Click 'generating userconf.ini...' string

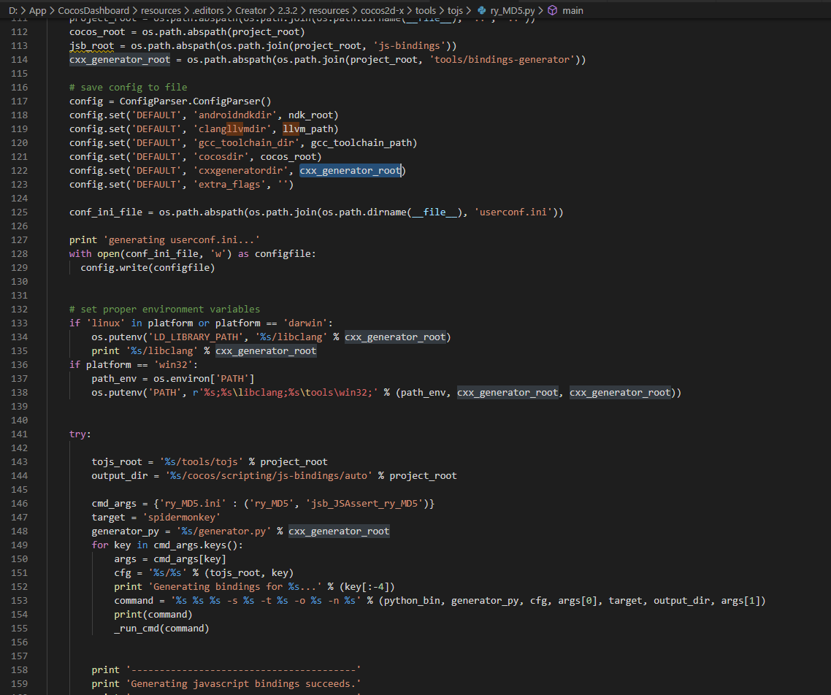pos(181,240)
